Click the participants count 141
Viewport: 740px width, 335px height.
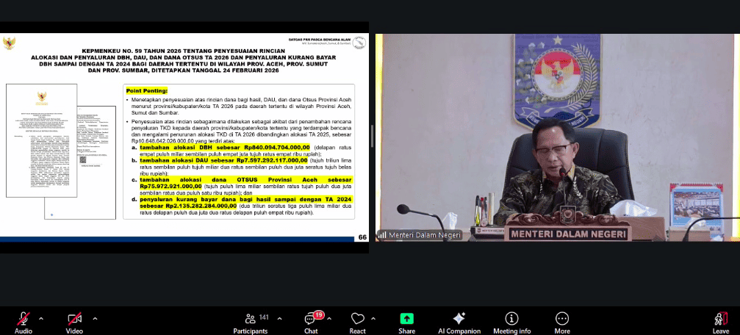[264, 317]
